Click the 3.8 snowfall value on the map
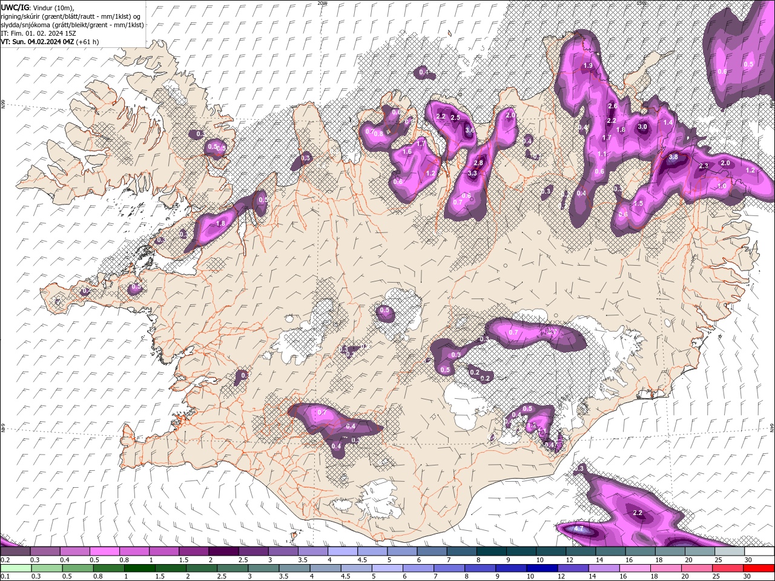Viewport: 775px width, 581px height. click(x=673, y=157)
